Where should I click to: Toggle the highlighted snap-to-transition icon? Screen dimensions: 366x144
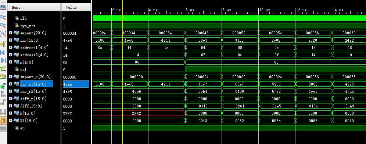coord(3,120)
